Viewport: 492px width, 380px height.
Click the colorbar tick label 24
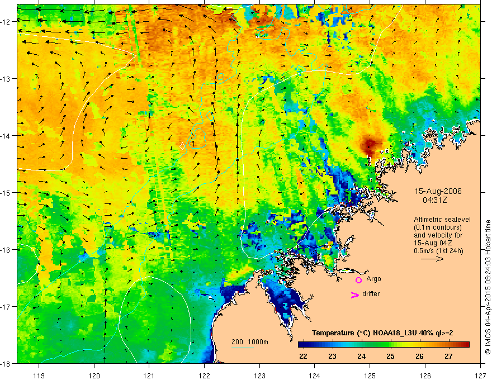click(362, 356)
